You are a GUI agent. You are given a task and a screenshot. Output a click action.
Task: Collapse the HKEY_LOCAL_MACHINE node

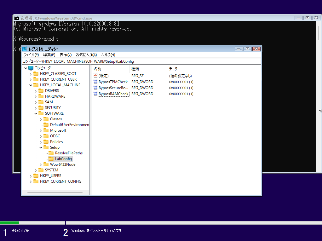tap(31, 85)
